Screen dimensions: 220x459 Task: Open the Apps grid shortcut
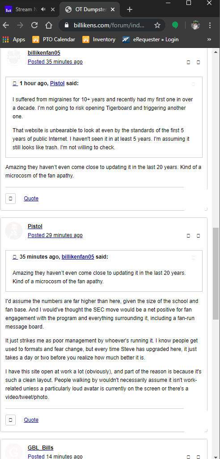point(14,39)
